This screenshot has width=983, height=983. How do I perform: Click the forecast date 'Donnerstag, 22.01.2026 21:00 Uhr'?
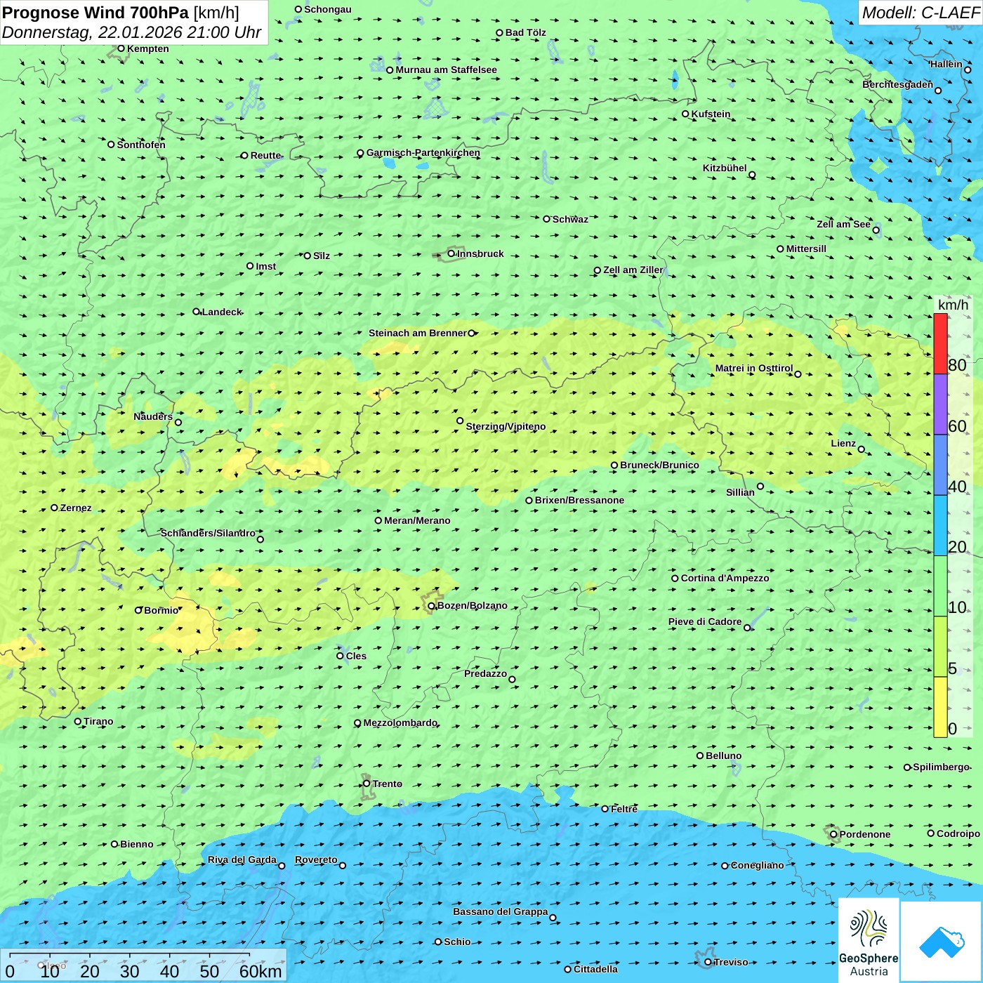point(131,32)
